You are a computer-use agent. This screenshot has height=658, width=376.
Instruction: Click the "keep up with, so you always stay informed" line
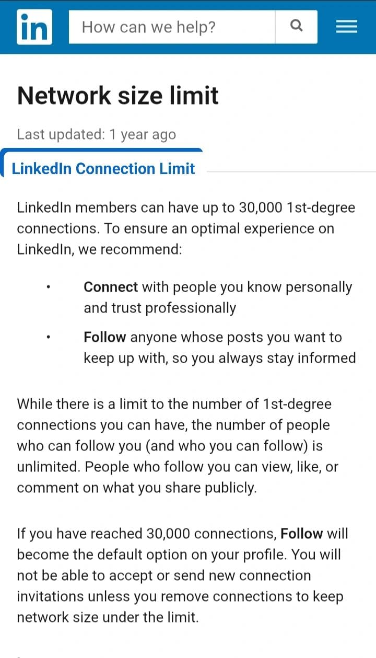pyautogui.click(x=219, y=358)
